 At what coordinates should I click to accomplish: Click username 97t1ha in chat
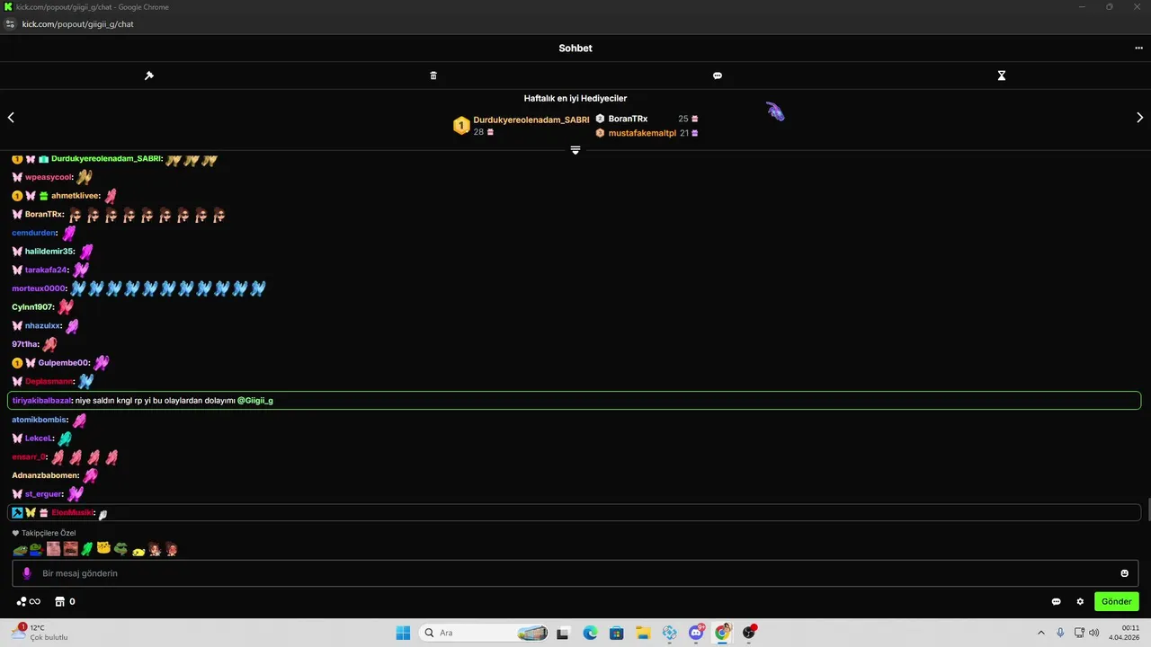25,344
